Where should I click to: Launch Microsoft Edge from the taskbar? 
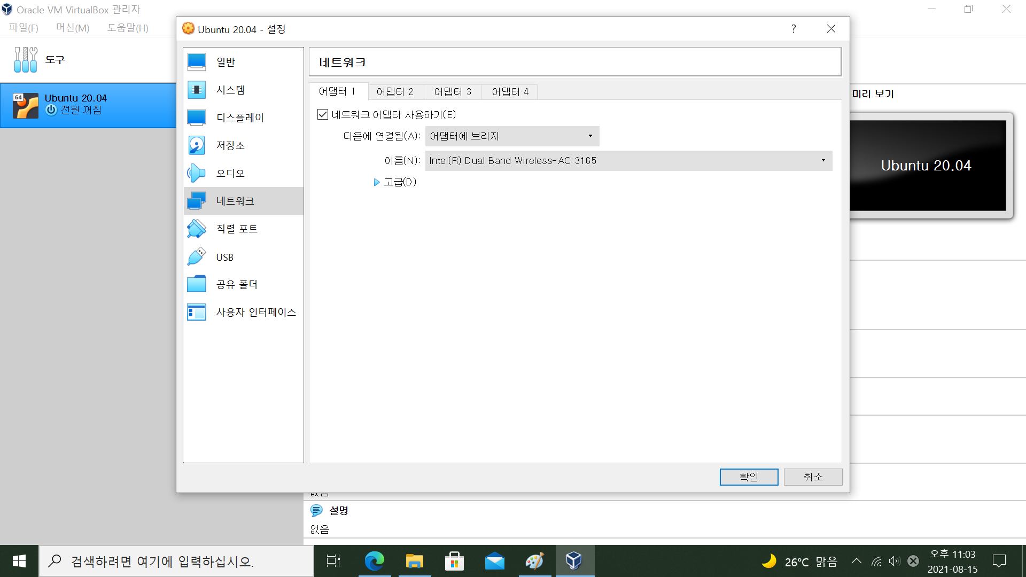click(x=374, y=561)
